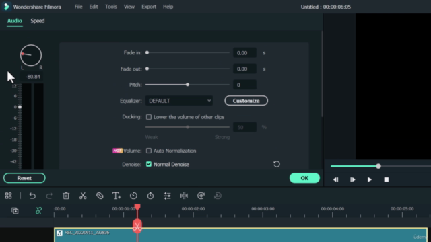Click the Fade in slider handle
The image size is (431, 242).
pos(147,52)
